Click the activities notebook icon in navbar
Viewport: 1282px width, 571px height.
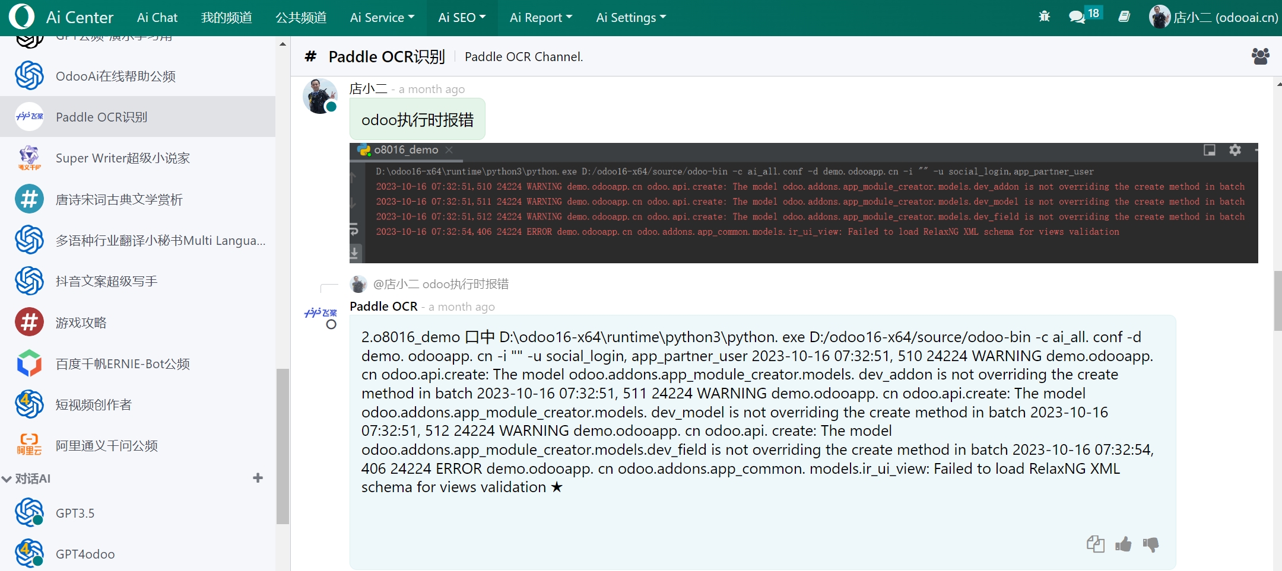coord(1124,17)
